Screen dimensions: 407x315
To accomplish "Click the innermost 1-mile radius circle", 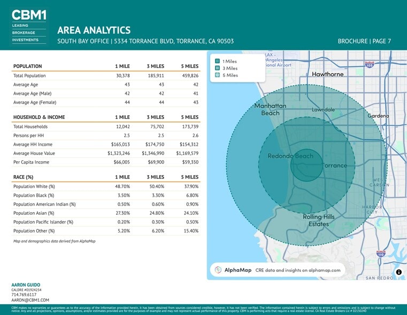I will pos(306,164).
